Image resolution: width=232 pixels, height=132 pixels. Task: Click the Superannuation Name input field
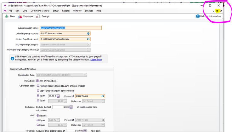[71, 28]
